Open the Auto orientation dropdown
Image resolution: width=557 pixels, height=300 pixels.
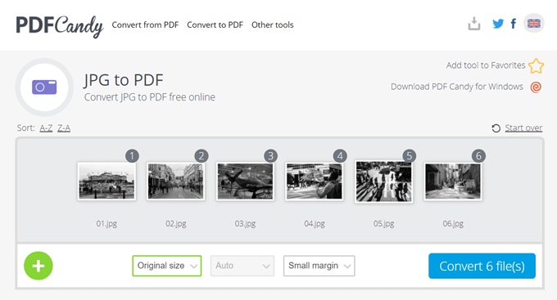point(242,266)
